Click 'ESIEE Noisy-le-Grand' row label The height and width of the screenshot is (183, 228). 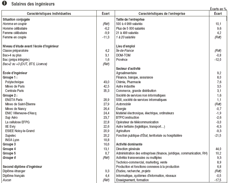coord(20,131)
